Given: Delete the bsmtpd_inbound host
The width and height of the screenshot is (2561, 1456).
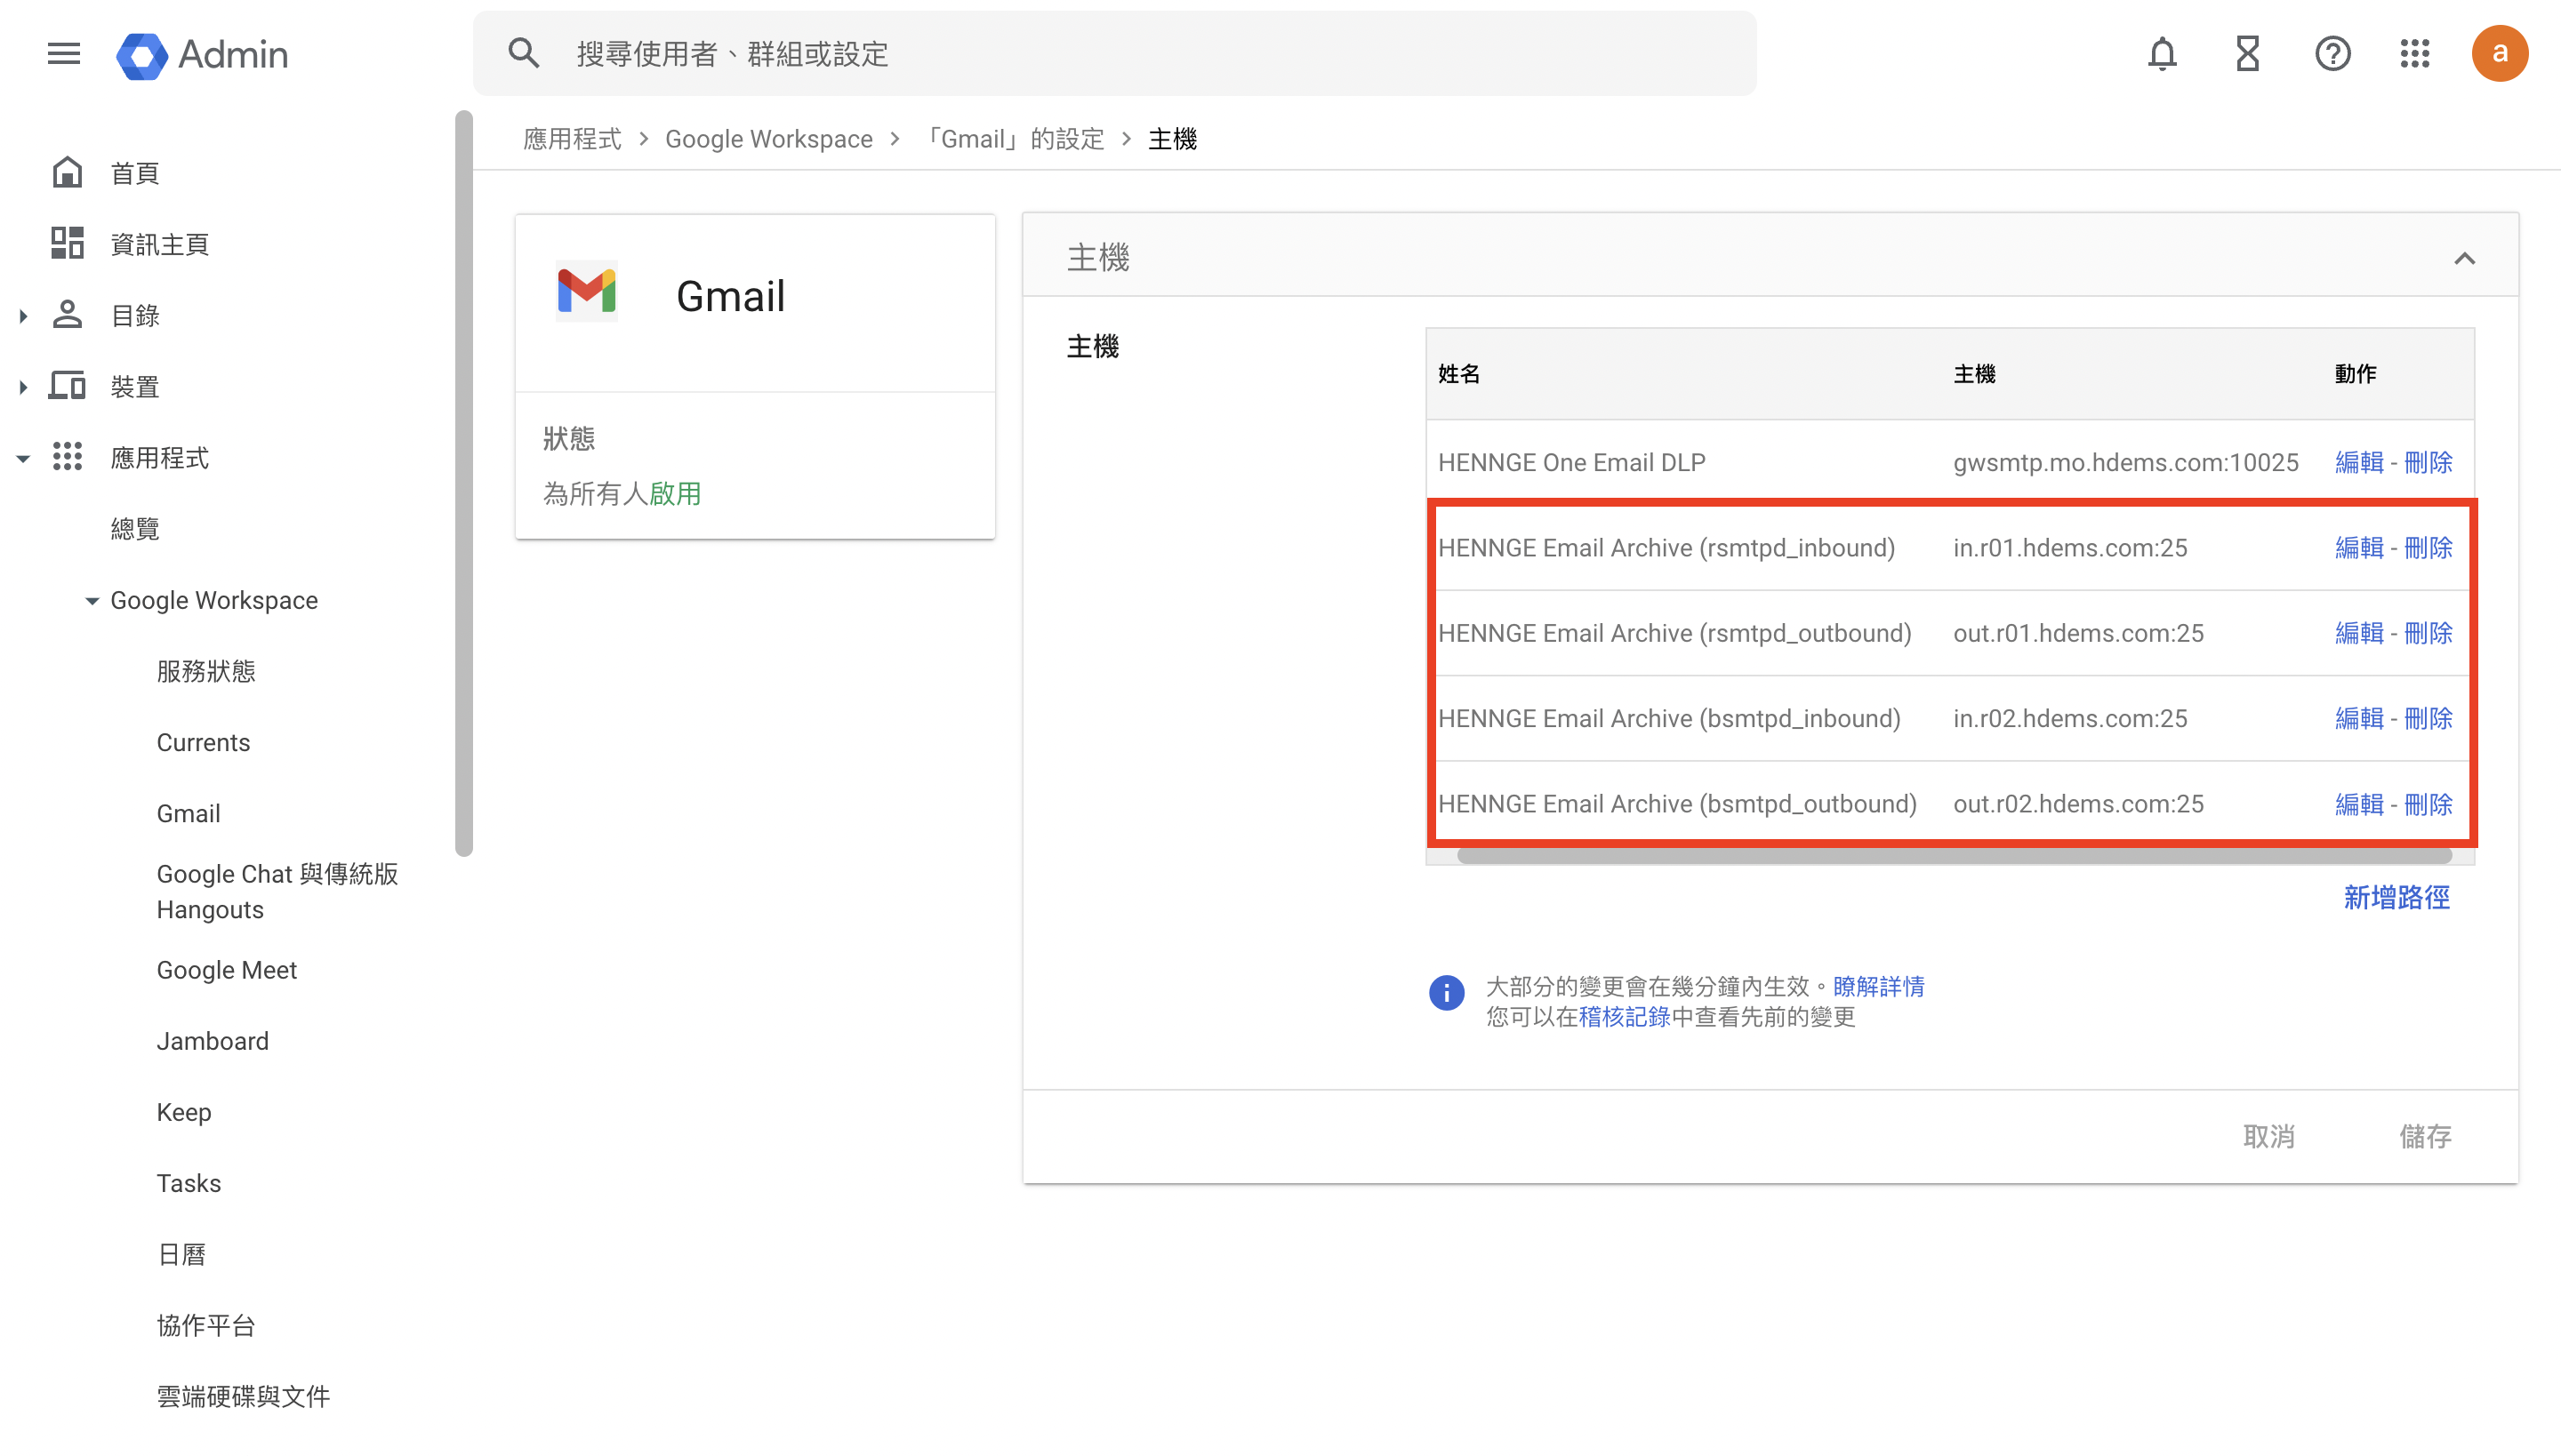Looking at the screenshot, I should tap(2428, 718).
